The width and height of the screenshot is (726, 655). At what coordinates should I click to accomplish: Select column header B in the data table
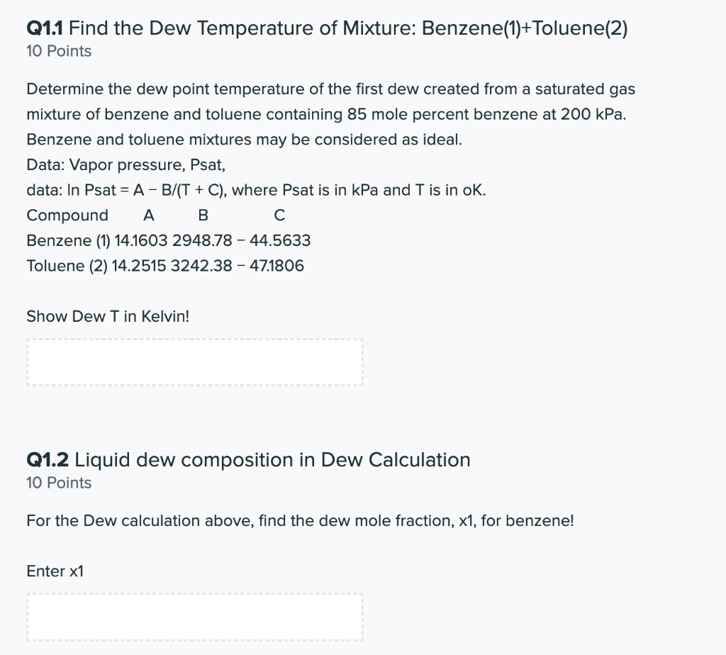(203, 215)
